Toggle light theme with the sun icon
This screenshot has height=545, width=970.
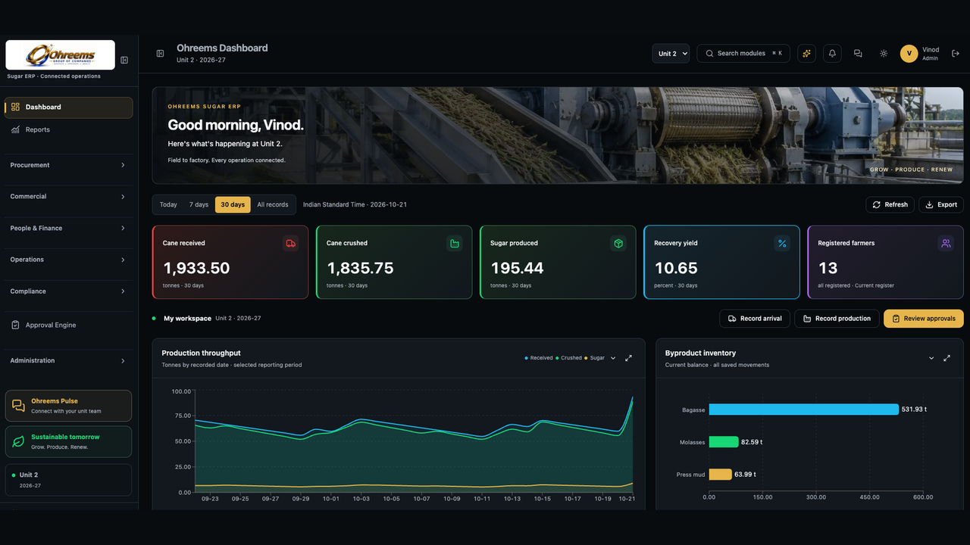pos(884,54)
